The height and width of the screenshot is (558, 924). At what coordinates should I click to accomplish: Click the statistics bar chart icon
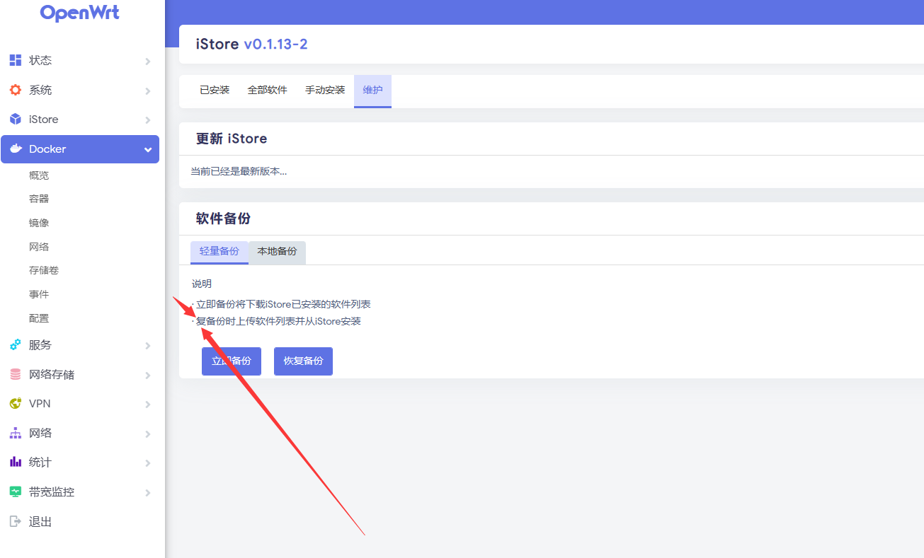click(x=15, y=463)
